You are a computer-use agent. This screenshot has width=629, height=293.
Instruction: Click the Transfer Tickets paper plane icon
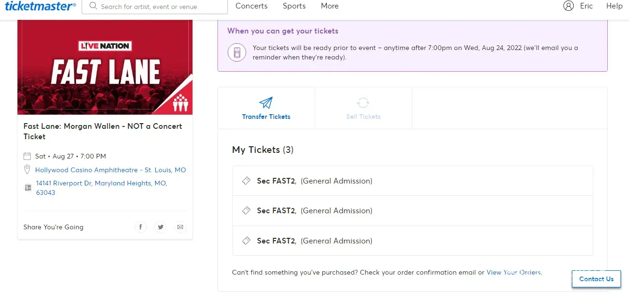click(x=266, y=103)
